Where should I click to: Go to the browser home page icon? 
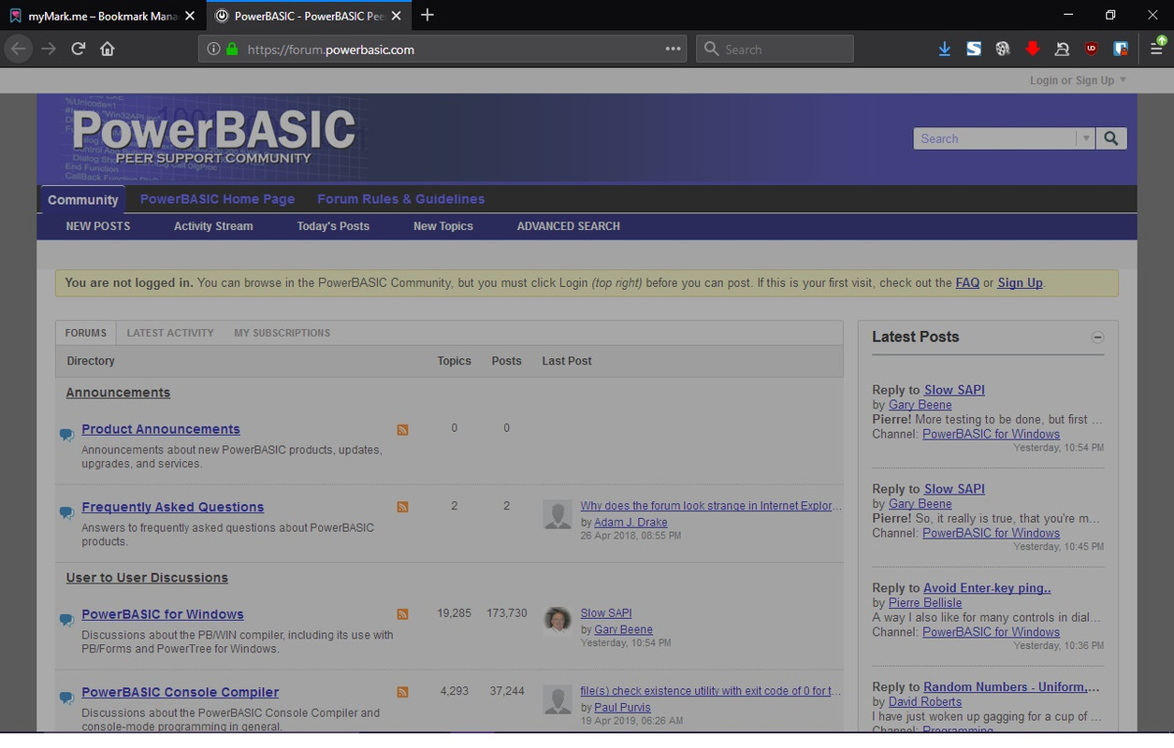click(x=108, y=49)
